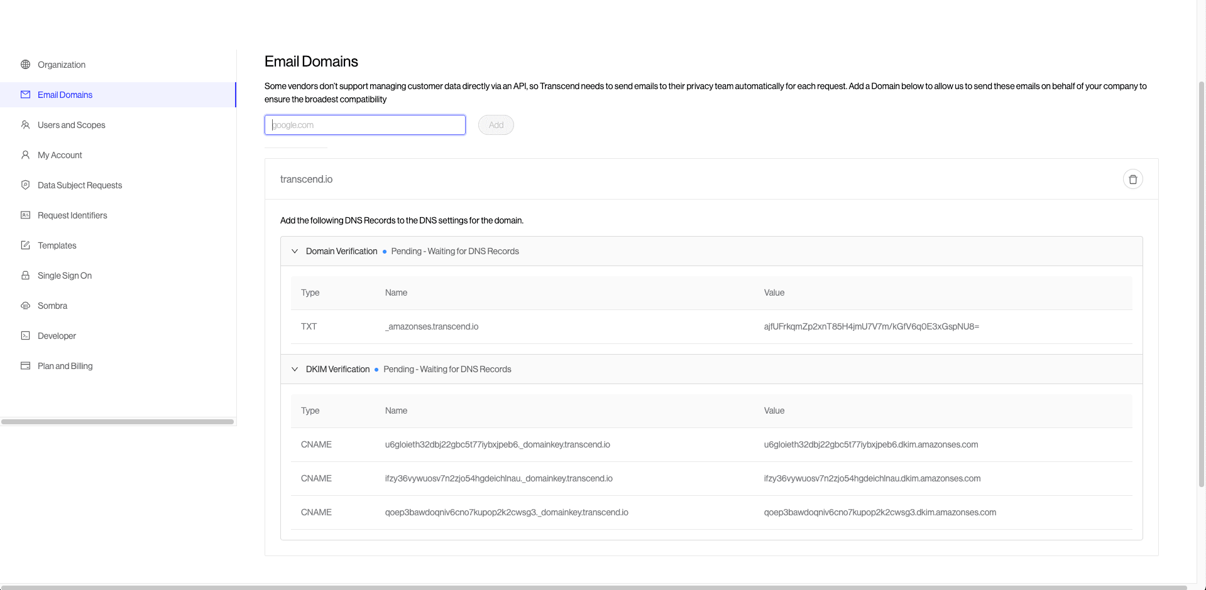Select the _amazonses TXT record value
Image resolution: width=1206 pixels, height=590 pixels.
tap(871, 326)
